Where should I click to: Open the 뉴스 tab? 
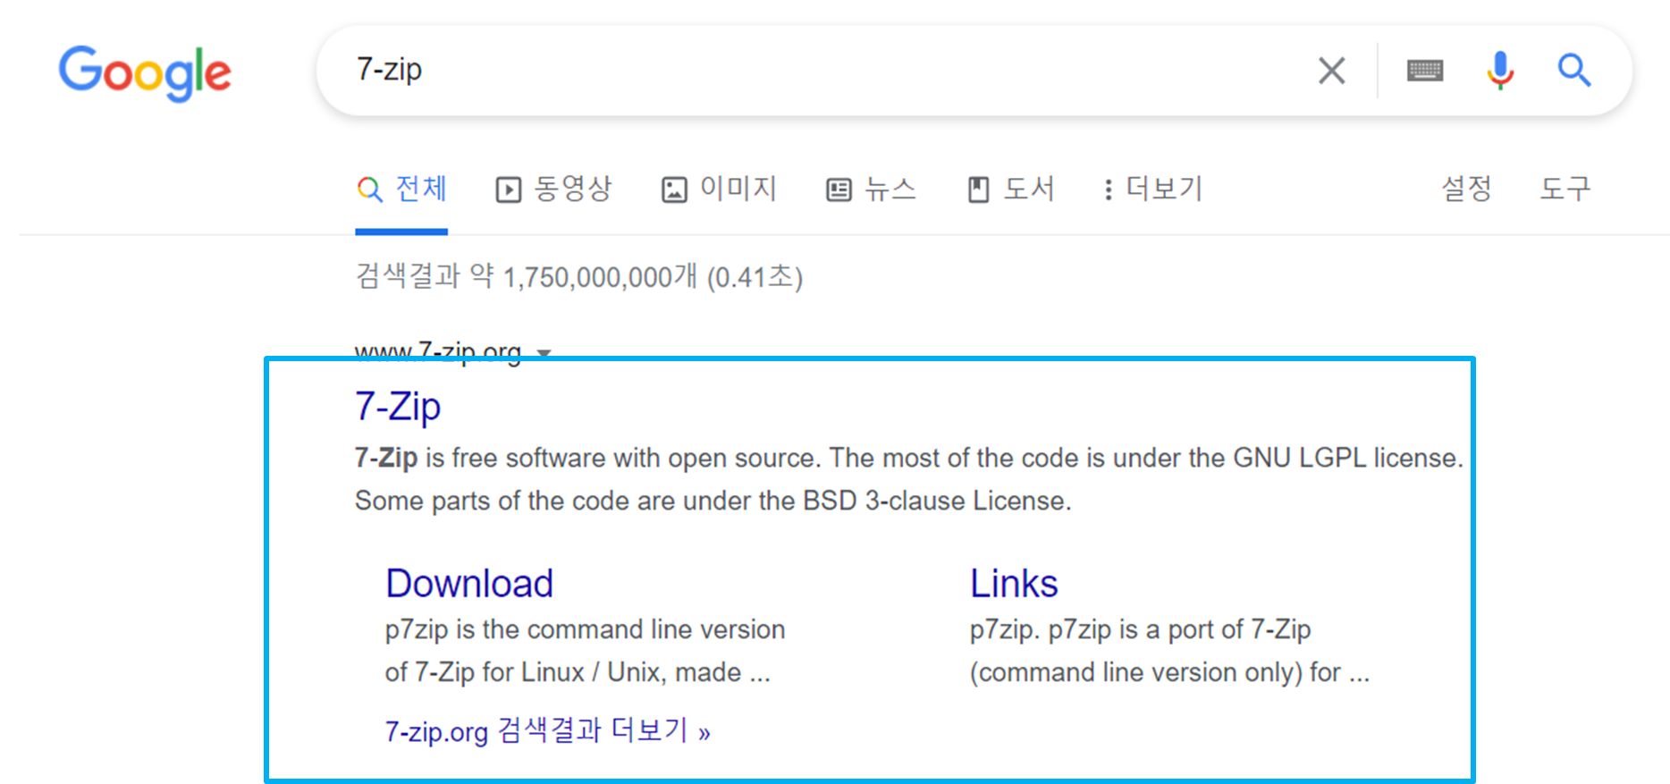pyautogui.click(x=871, y=189)
